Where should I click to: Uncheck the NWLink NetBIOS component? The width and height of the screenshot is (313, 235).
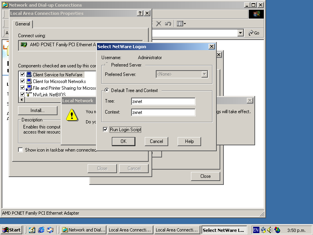22,94
